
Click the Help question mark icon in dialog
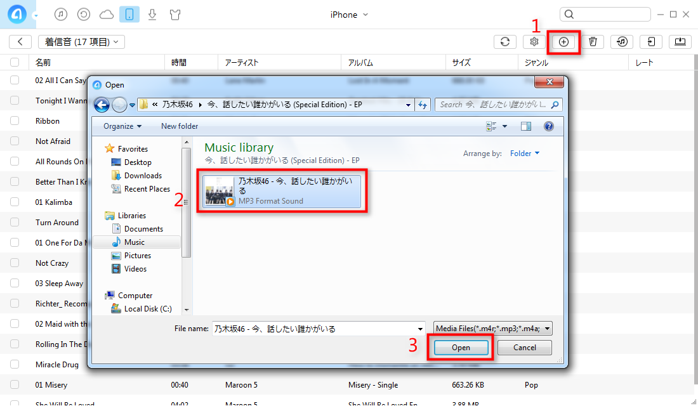click(549, 126)
